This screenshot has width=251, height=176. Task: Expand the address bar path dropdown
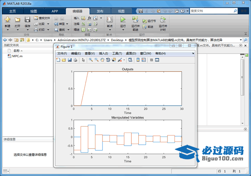[240, 40]
